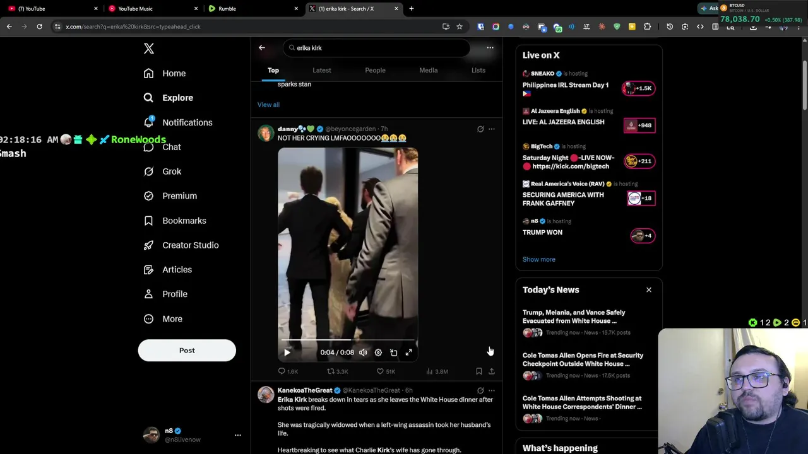Switch to the Latest tab
This screenshot has width=808, height=454.
[322, 70]
